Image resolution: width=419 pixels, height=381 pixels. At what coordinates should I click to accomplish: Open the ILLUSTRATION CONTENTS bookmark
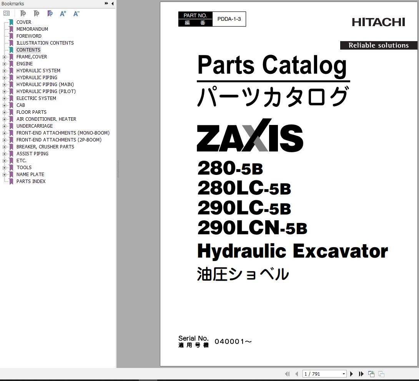pos(45,43)
